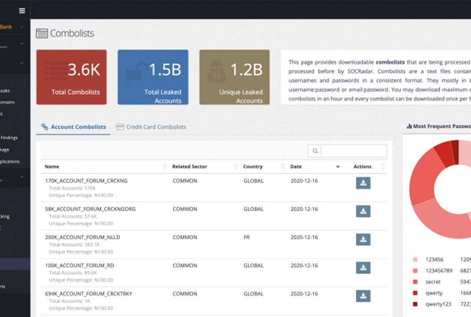Click the Credit Card Combolists card icon

click(x=120, y=127)
